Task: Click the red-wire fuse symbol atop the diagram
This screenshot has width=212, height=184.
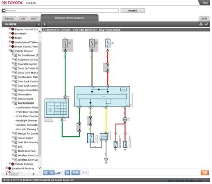Action: (x=108, y=43)
